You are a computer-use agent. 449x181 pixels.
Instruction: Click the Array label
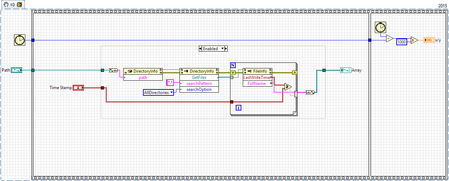[x=357, y=70]
